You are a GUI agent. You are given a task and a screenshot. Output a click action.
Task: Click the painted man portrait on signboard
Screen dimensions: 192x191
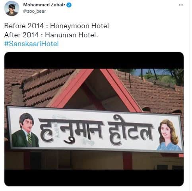point(25,130)
